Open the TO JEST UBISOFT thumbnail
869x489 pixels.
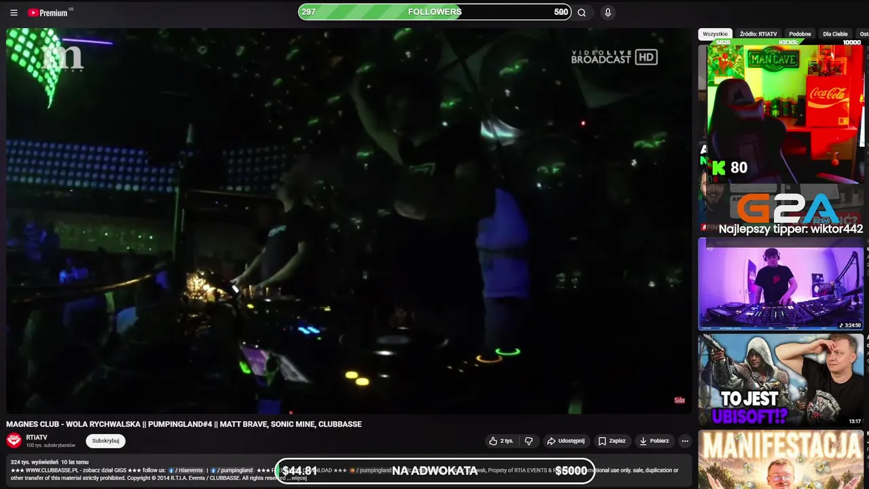781,380
